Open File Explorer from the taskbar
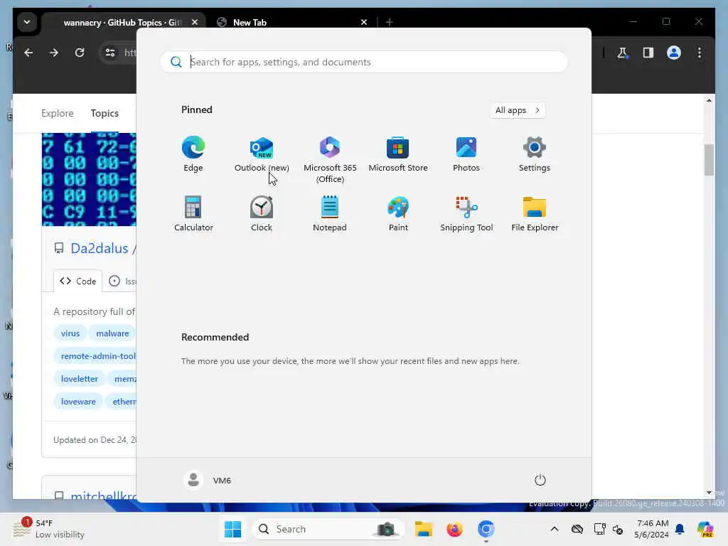This screenshot has width=728, height=546. click(x=424, y=529)
